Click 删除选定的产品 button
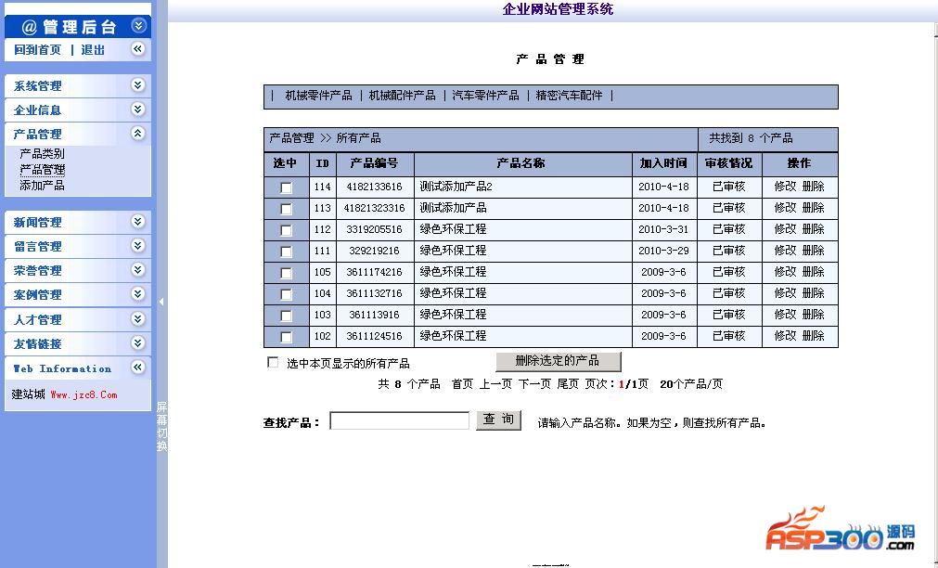 pos(559,361)
